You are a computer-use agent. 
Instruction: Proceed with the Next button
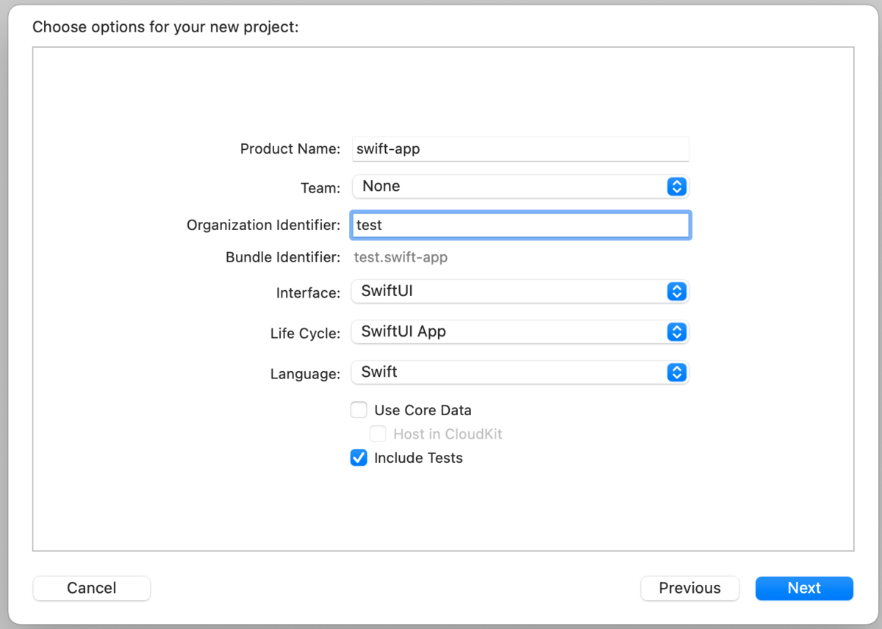click(804, 588)
